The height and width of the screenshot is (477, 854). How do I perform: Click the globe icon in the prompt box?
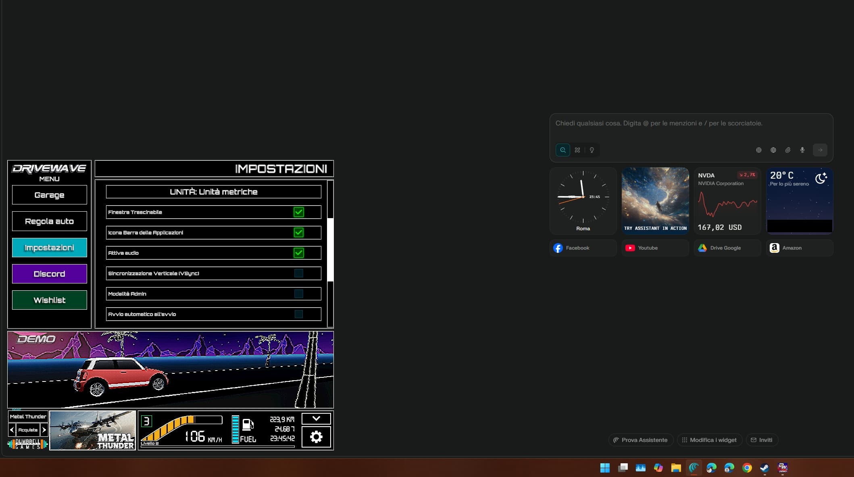coord(773,150)
